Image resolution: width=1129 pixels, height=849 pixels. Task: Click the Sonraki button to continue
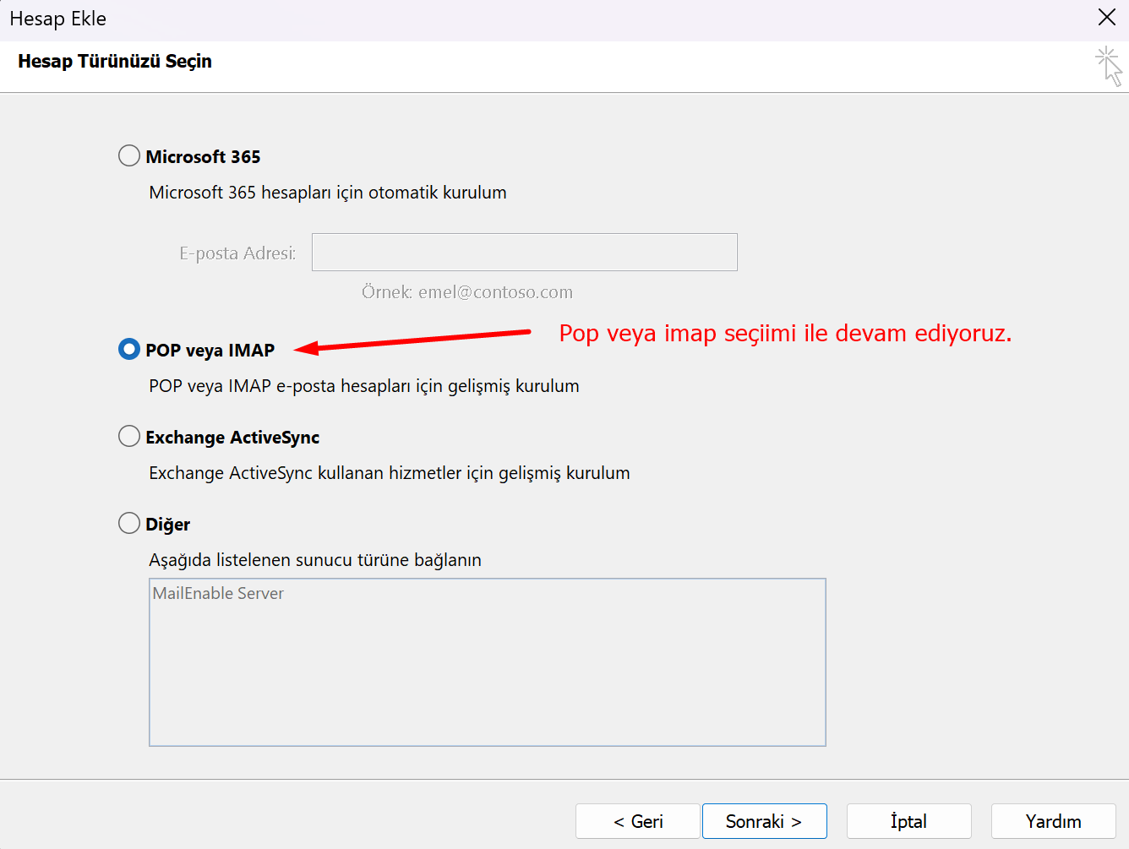(764, 820)
